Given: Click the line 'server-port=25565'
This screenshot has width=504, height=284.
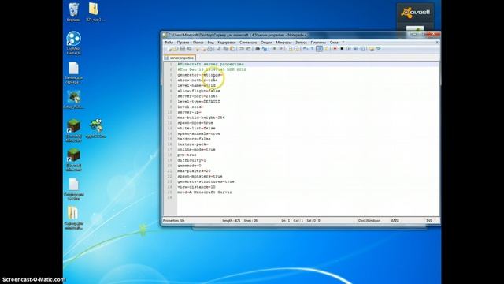Looking at the screenshot, I should 198,96.
